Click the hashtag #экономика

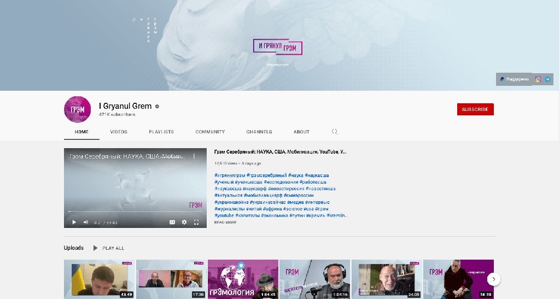coord(275,215)
